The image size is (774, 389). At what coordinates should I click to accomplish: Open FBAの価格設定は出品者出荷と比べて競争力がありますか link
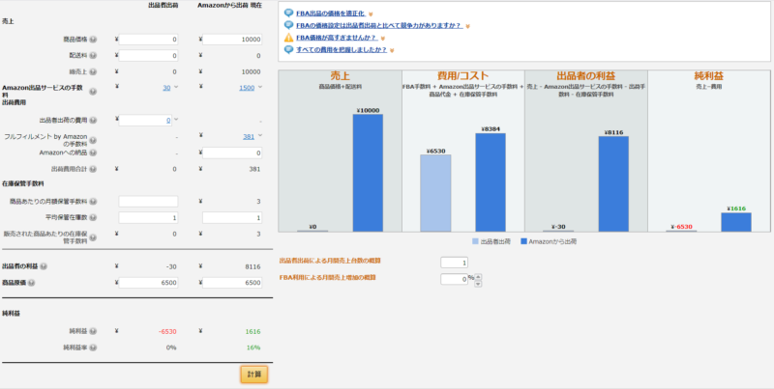click(x=379, y=26)
